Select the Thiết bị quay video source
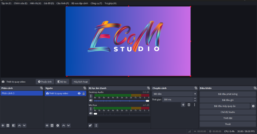Viewport: 257px width, 134px height. [65, 93]
